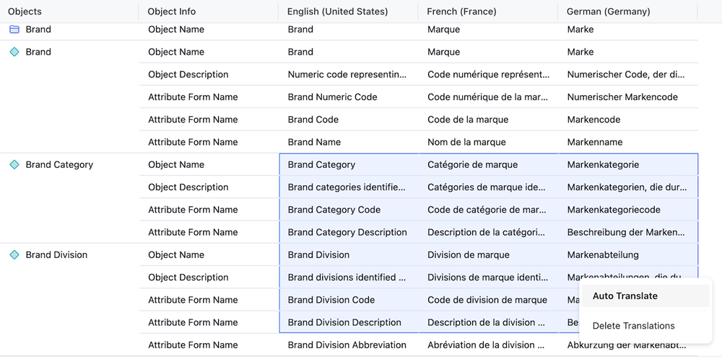Click the French (France) column header

pos(461,12)
